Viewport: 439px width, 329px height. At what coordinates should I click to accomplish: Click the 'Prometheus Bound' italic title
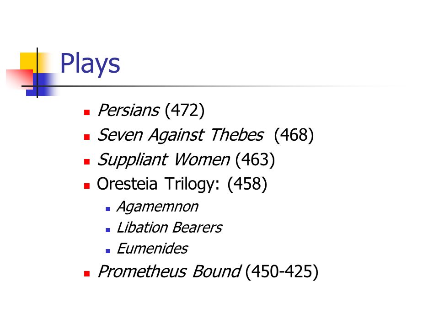point(169,271)
